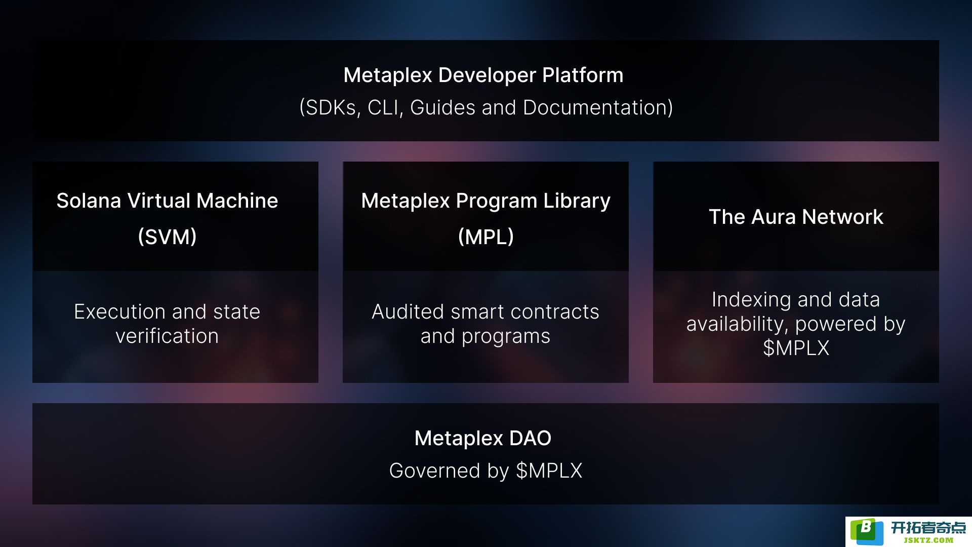Click 'Audited smart contracts and programs' text
This screenshot has height=547, width=972.
click(485, 324)
